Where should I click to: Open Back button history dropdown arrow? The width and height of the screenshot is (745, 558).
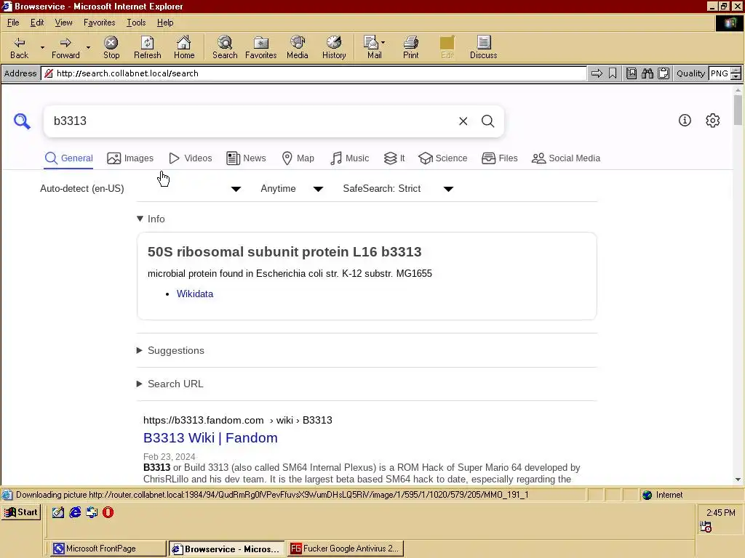[x=42, y=47]
